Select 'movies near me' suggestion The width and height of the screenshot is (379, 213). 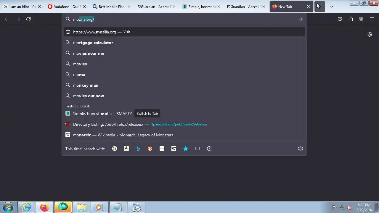[x=184, y=53]
